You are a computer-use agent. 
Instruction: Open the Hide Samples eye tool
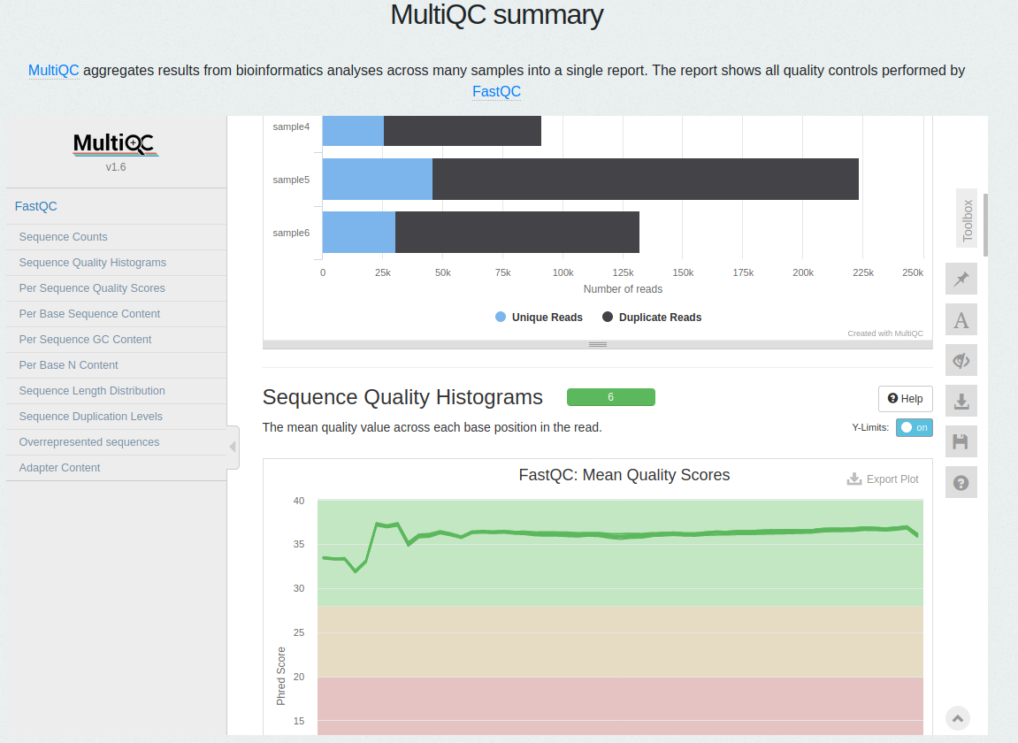961,360
